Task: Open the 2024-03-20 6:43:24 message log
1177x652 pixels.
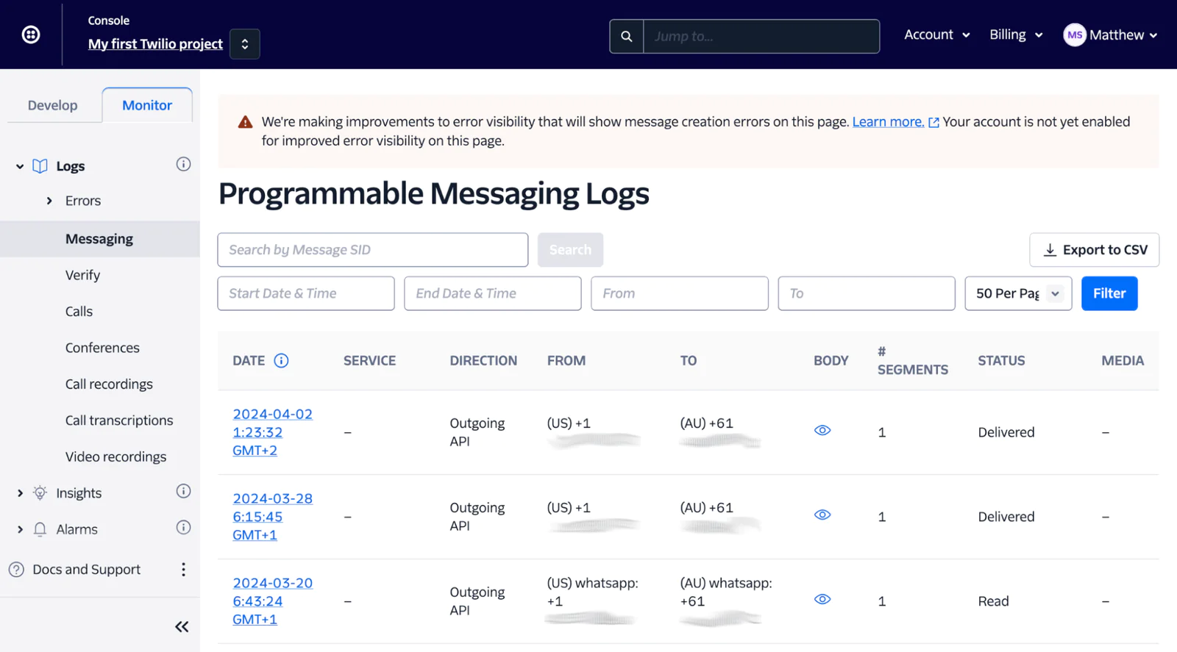Action: (272, 601)
